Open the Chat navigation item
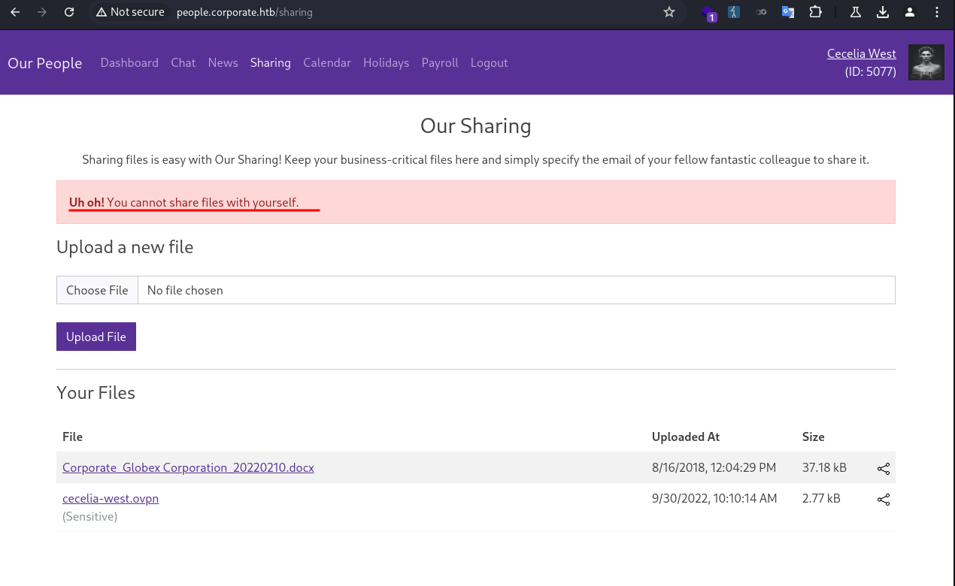Screen dimensions: 955x586 coord(183,63)
